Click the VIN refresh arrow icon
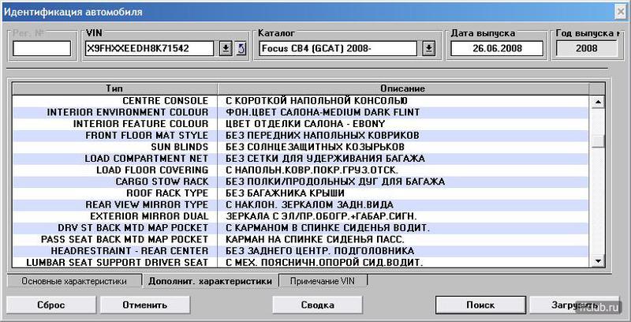Image resolution: width=631 pixels, height=322 pixels. [241, 49]
